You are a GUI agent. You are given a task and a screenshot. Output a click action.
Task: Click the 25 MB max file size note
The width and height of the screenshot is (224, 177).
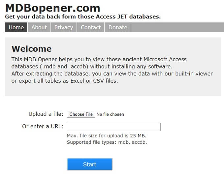(106, 136)
